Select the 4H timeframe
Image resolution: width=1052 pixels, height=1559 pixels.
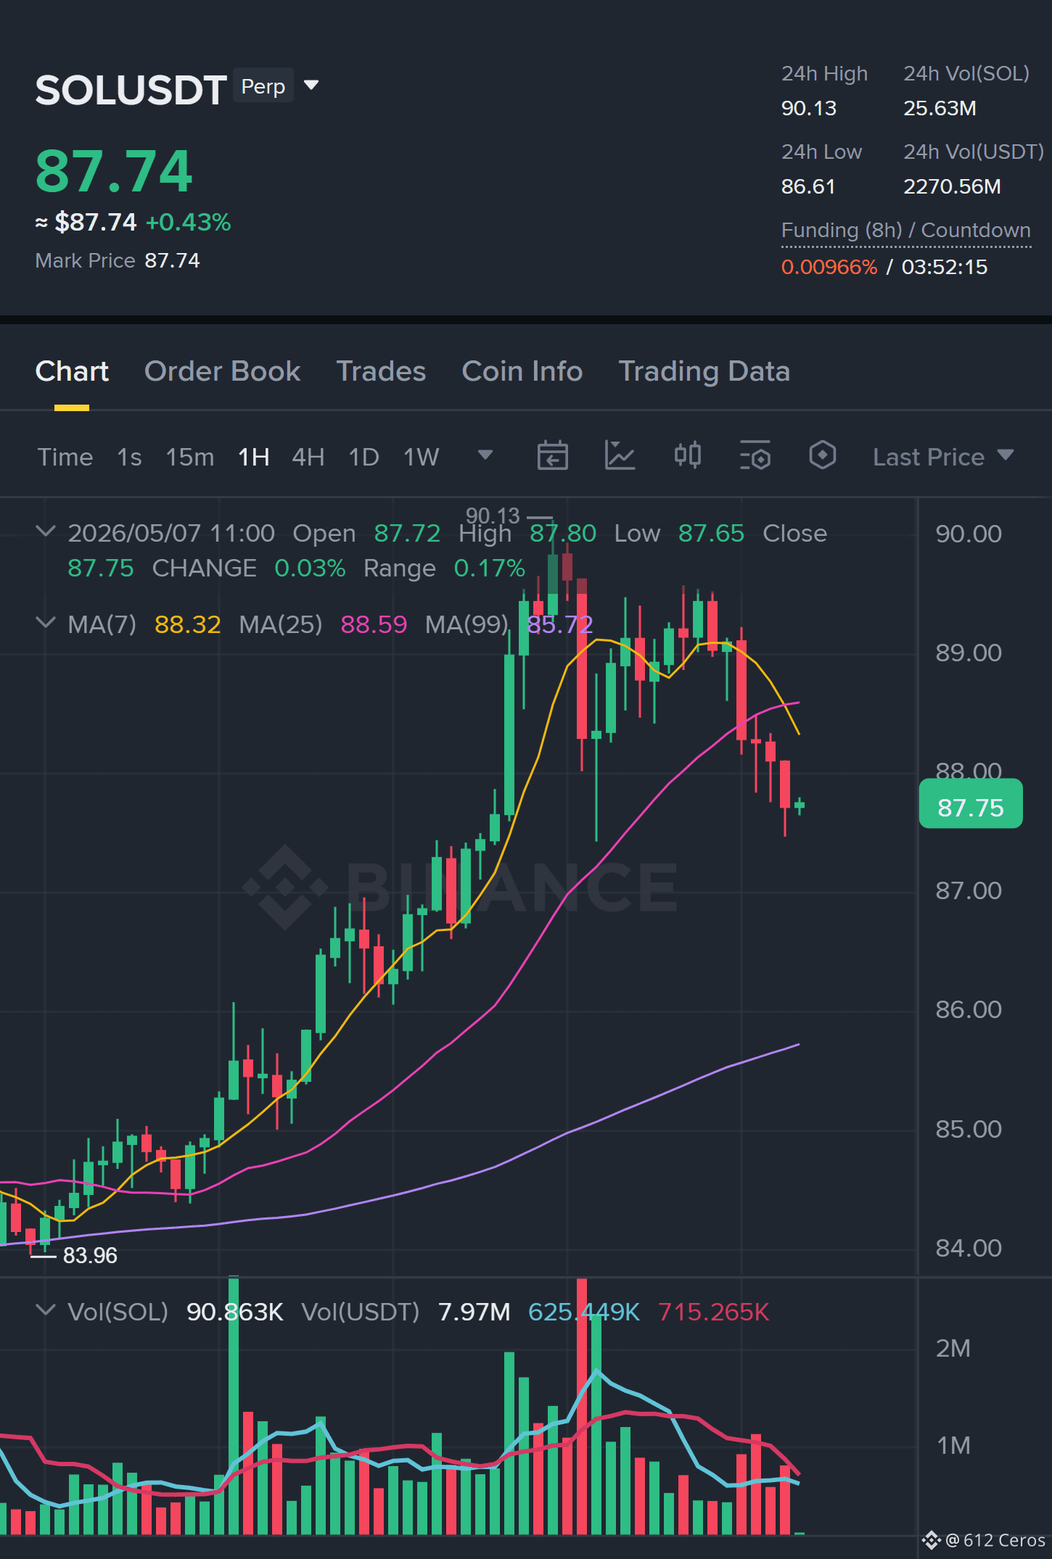[x=308, y=457]
